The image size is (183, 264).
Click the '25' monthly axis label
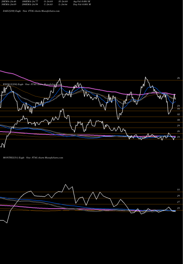179,208
